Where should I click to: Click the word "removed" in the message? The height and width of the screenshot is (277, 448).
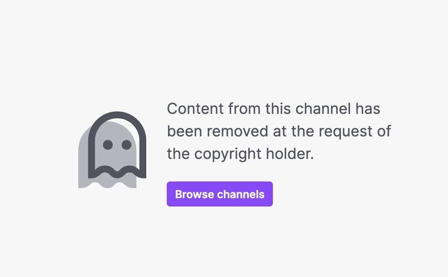pyautogui.click(x=237, y=131)
